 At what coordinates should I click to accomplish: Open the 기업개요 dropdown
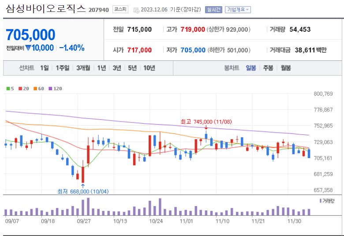(x=238, y=10)
